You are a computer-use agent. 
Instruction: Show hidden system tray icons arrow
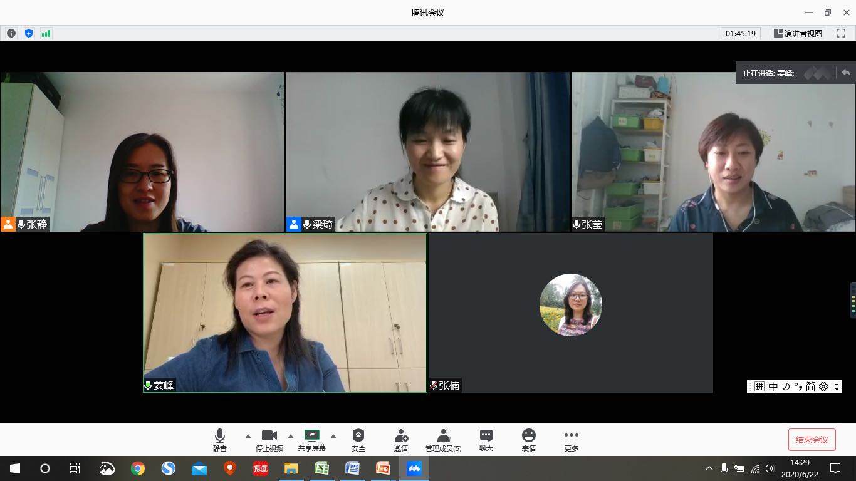709,468
